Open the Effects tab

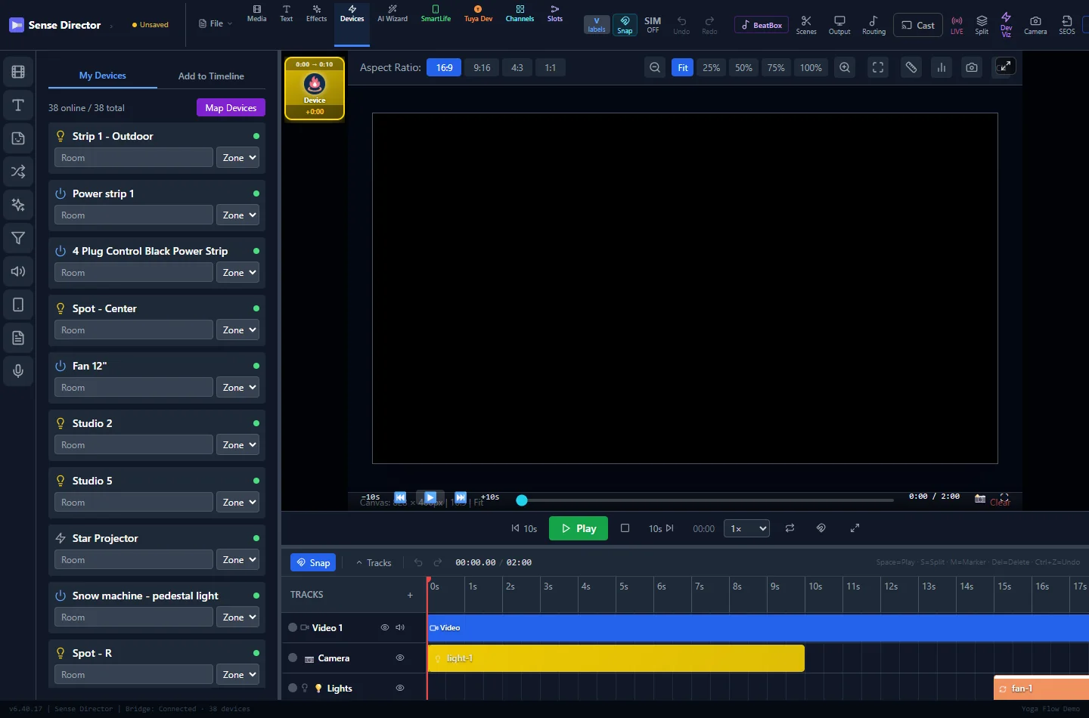(x=316, y=14)
